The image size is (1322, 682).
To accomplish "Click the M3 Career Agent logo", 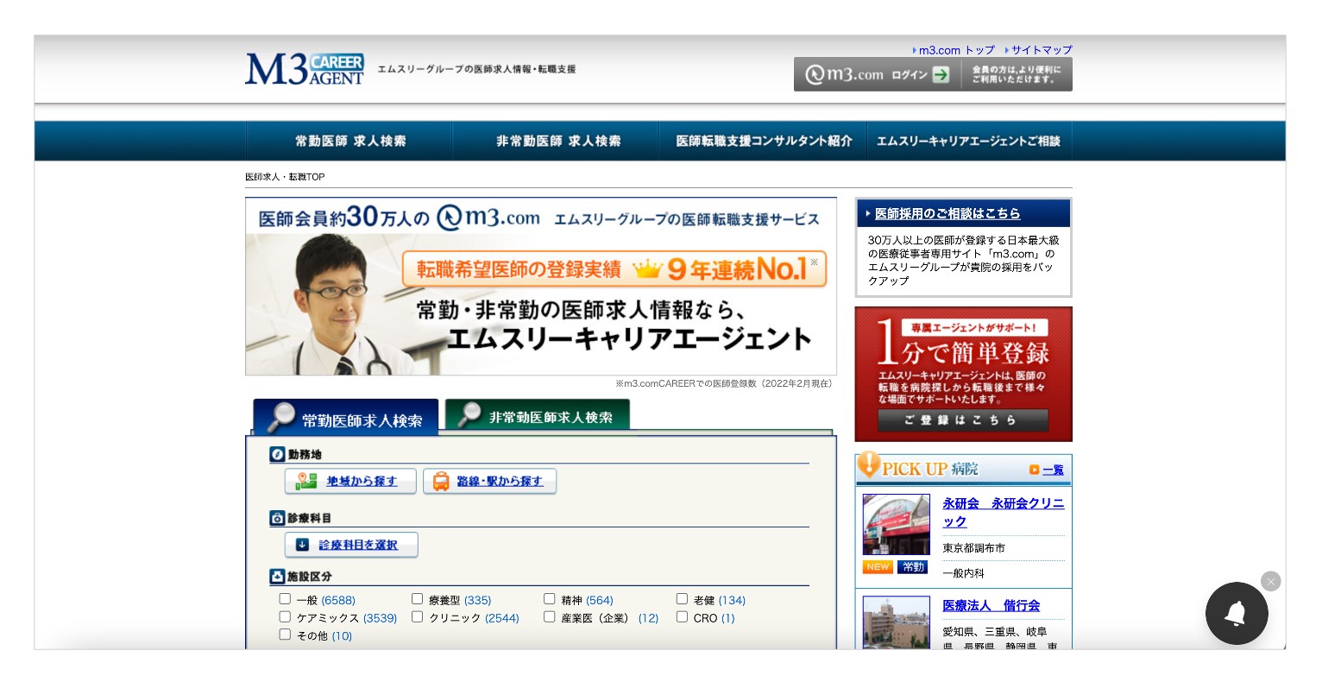I will (x=305, y=69).
